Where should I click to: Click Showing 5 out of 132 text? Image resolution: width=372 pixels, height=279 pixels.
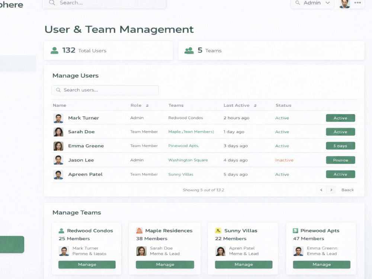(x=203, y=190)
